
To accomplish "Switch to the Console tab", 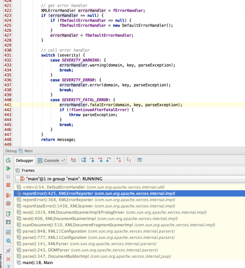I will click(x=51, y=160).
